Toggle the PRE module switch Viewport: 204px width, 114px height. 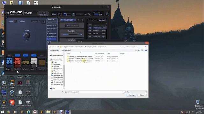point(10,55)
